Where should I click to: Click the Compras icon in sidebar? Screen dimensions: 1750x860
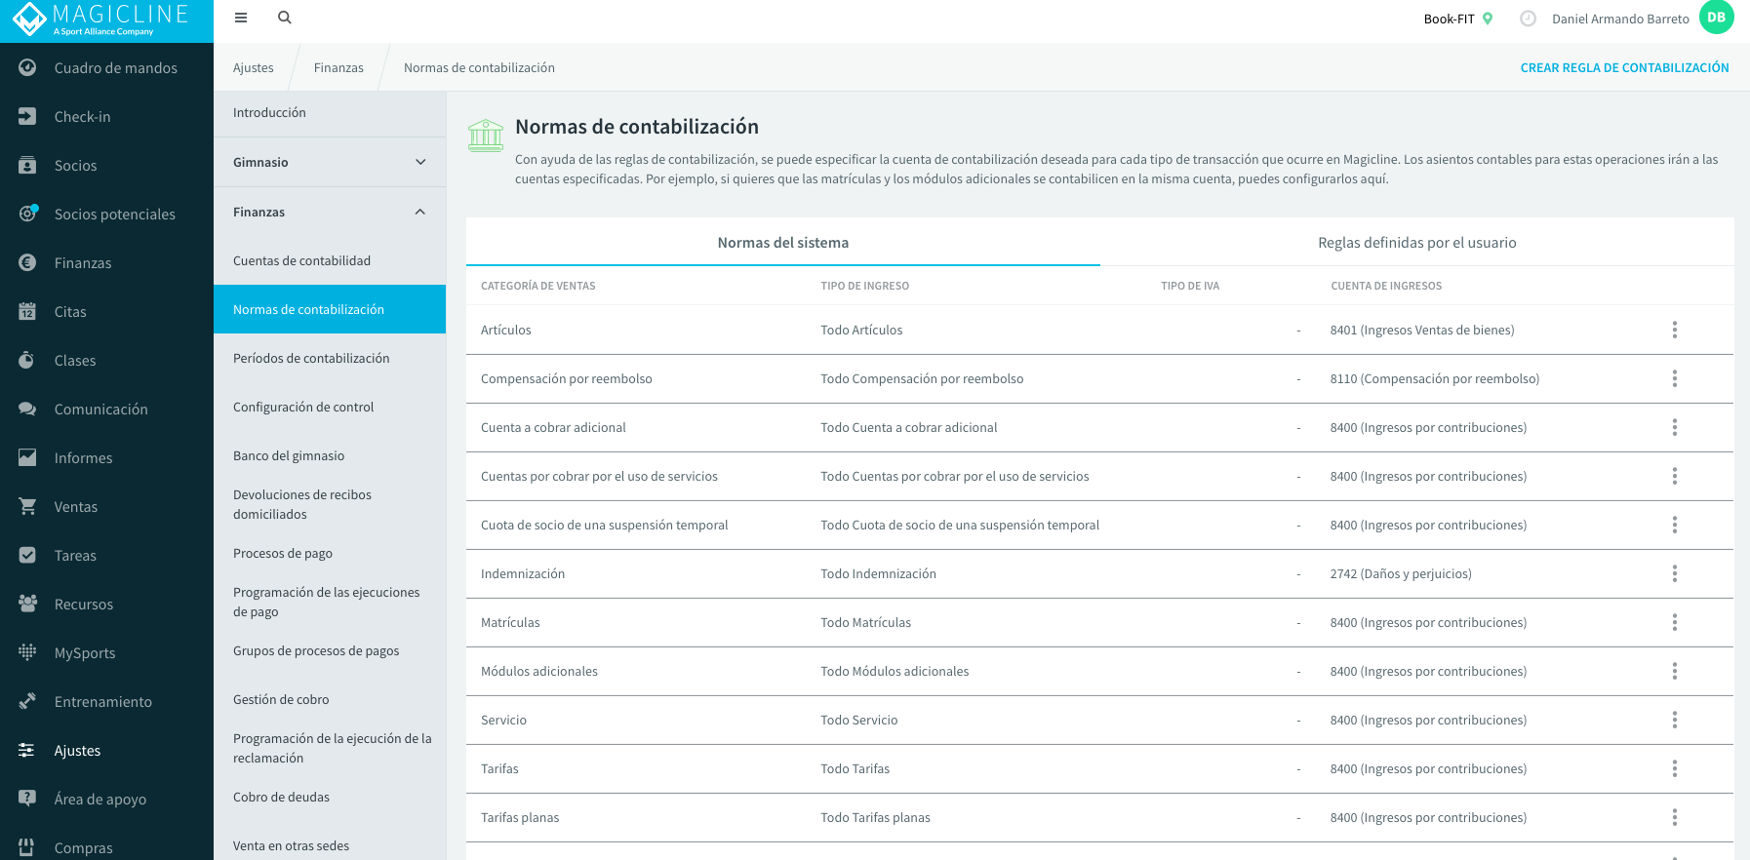tap(27, 846)
